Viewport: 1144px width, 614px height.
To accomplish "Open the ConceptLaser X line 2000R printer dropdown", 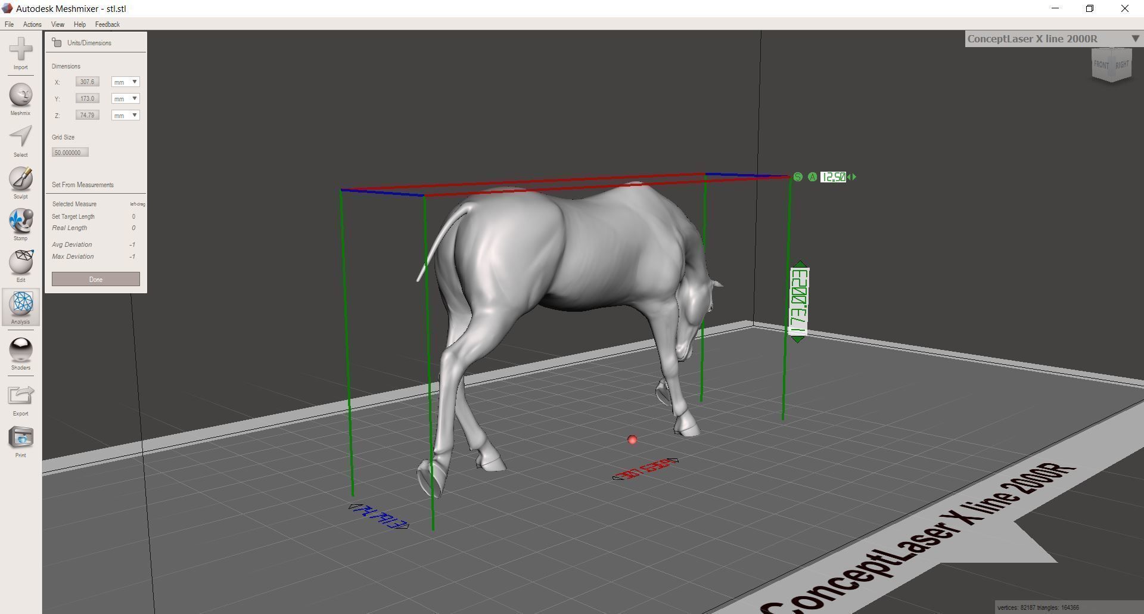I will 1053,39.
